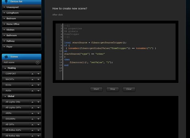The height and width of the screenshot is (138, 190).
Task: Click down arrow beside ARMx scene
Action: click(39, 113)
